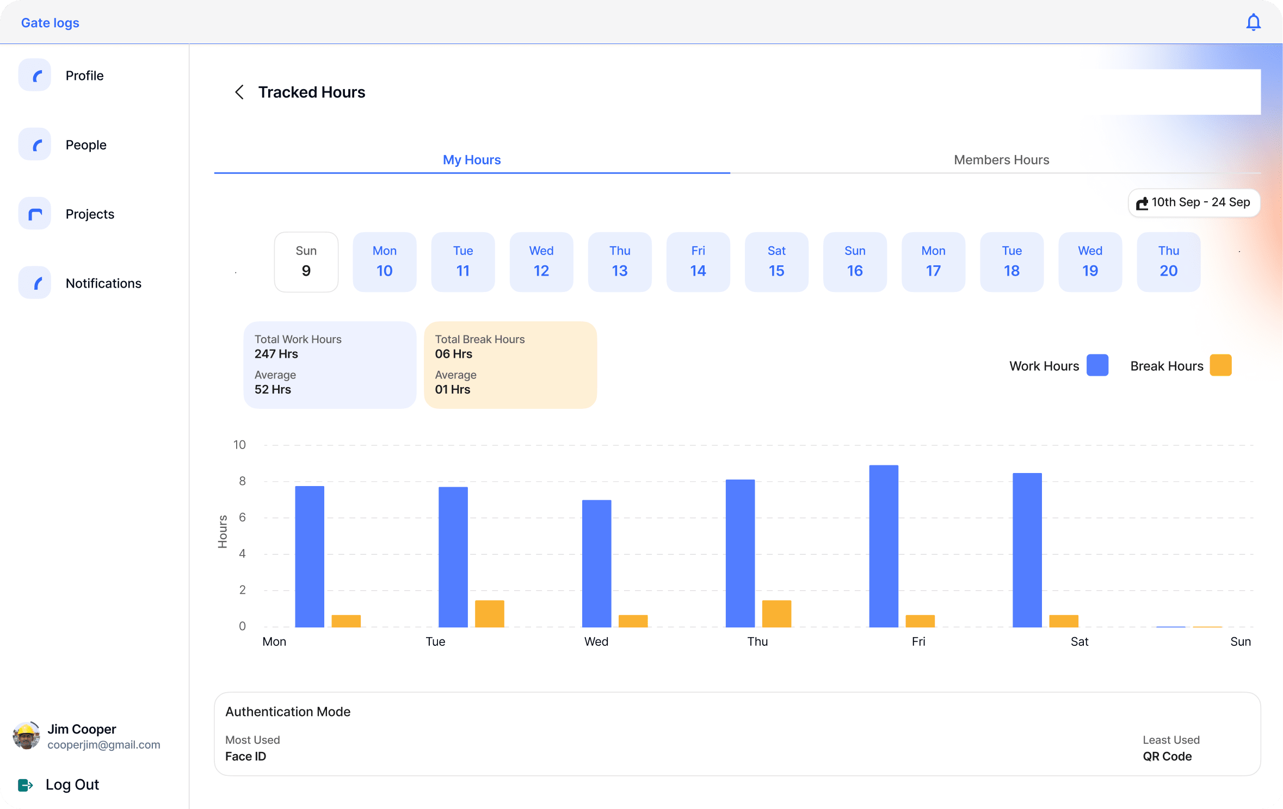This screenshot has height=809, width=1283.
Task: Open Jim Cooper's profile avatar
Action: click(26, 736)
